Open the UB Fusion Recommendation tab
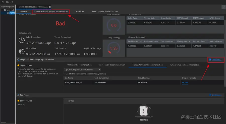The width and height of the screenshot is (226, 124). 79,65
